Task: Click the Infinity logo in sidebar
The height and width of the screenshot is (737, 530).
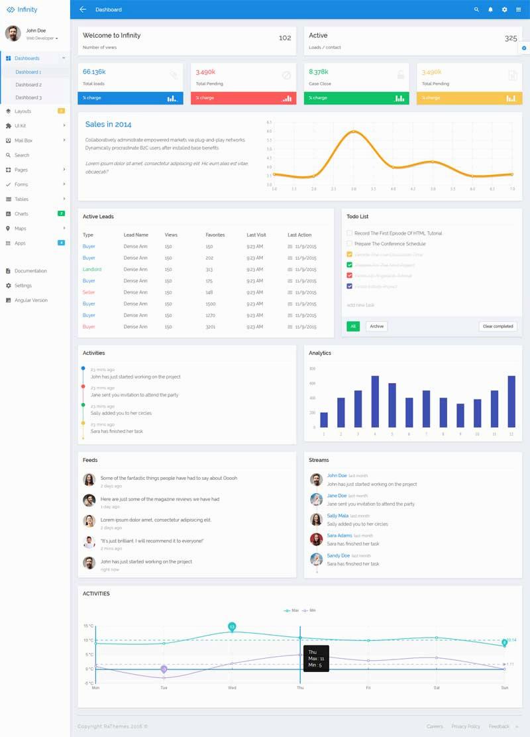Action: click(22, 10)
